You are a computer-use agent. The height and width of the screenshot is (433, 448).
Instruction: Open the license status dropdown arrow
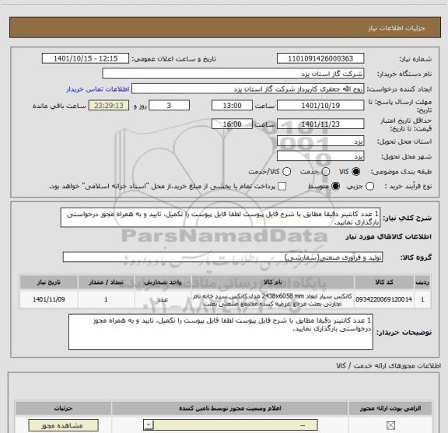pyautogui.click(x=149, y=424)
